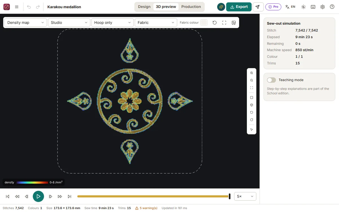Open the Fabric dropdown
Screen dimensions: 339x212
point(156,23)
